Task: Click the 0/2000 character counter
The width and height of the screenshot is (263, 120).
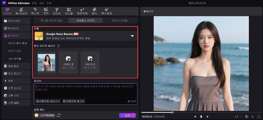Action: click(132, 101)
